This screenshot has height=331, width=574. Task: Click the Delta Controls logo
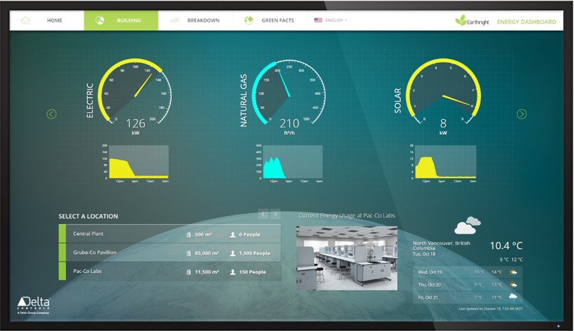(x=34, y=304)
